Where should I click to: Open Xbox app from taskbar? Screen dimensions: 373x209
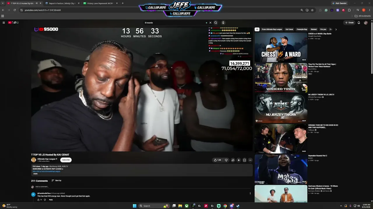coord(186,206)
